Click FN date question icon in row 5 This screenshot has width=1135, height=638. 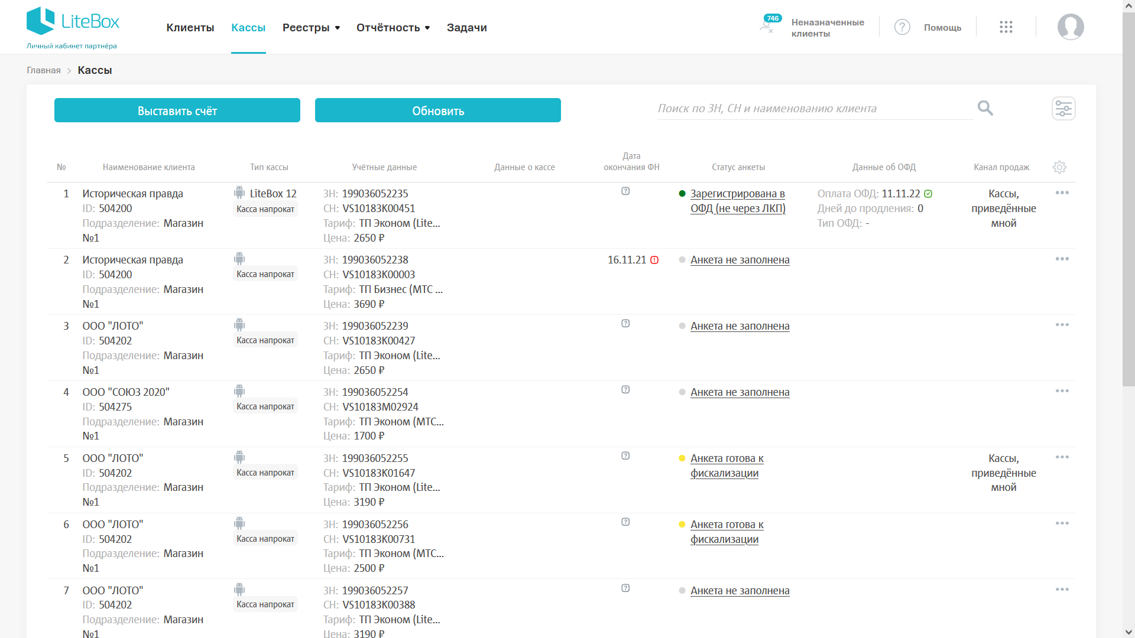[625, 456]
